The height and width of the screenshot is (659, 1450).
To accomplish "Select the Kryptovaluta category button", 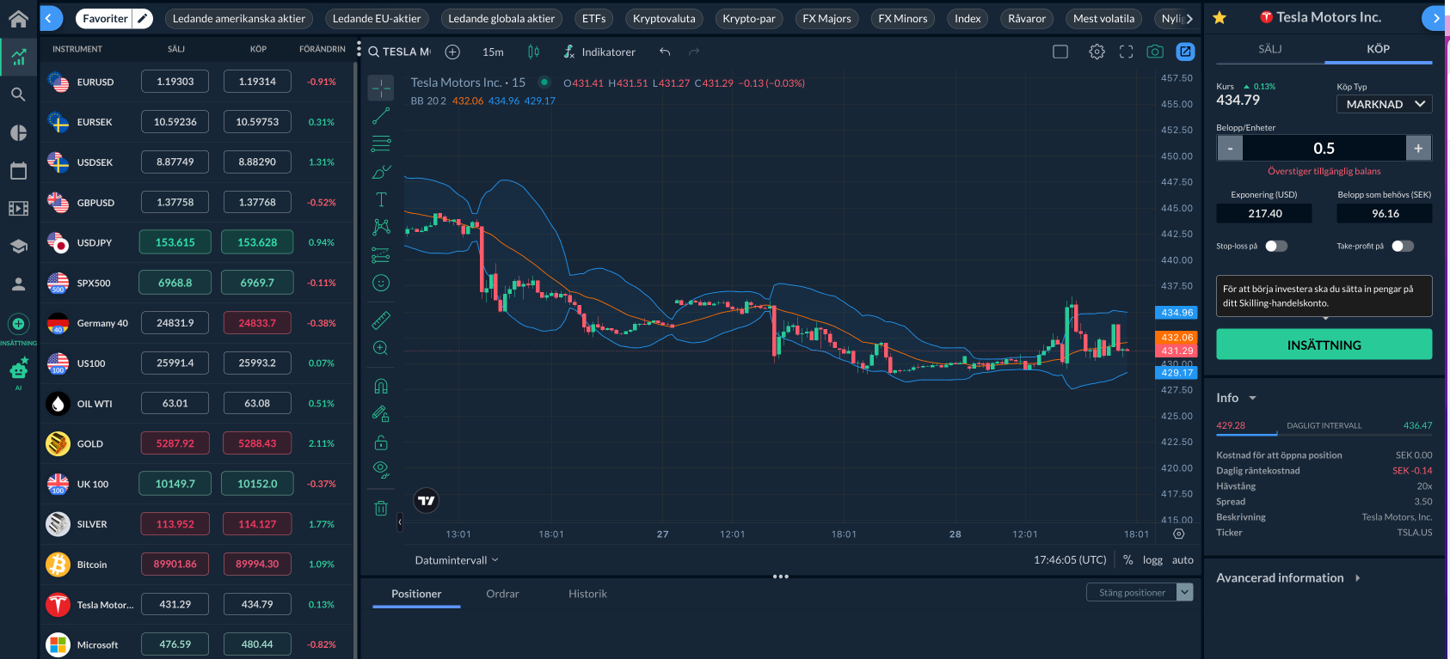I will coord(664,18).
